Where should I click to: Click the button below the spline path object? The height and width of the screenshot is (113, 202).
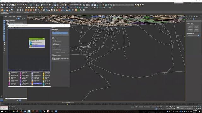tap(60, 35)
